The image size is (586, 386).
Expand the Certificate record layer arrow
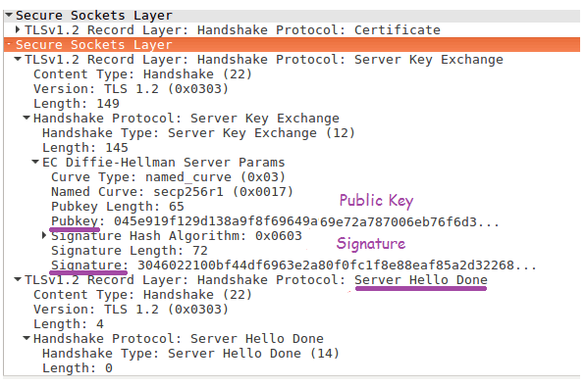18,29
